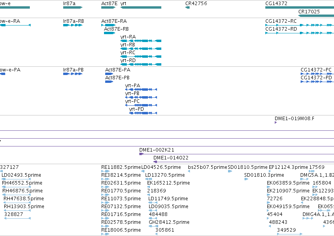
Task: Click the yrt-RB transcript
Action: click(141, 49)
